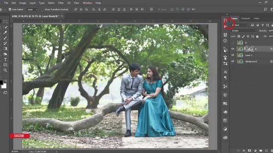Open the File menu

click(x=6, y=3)
